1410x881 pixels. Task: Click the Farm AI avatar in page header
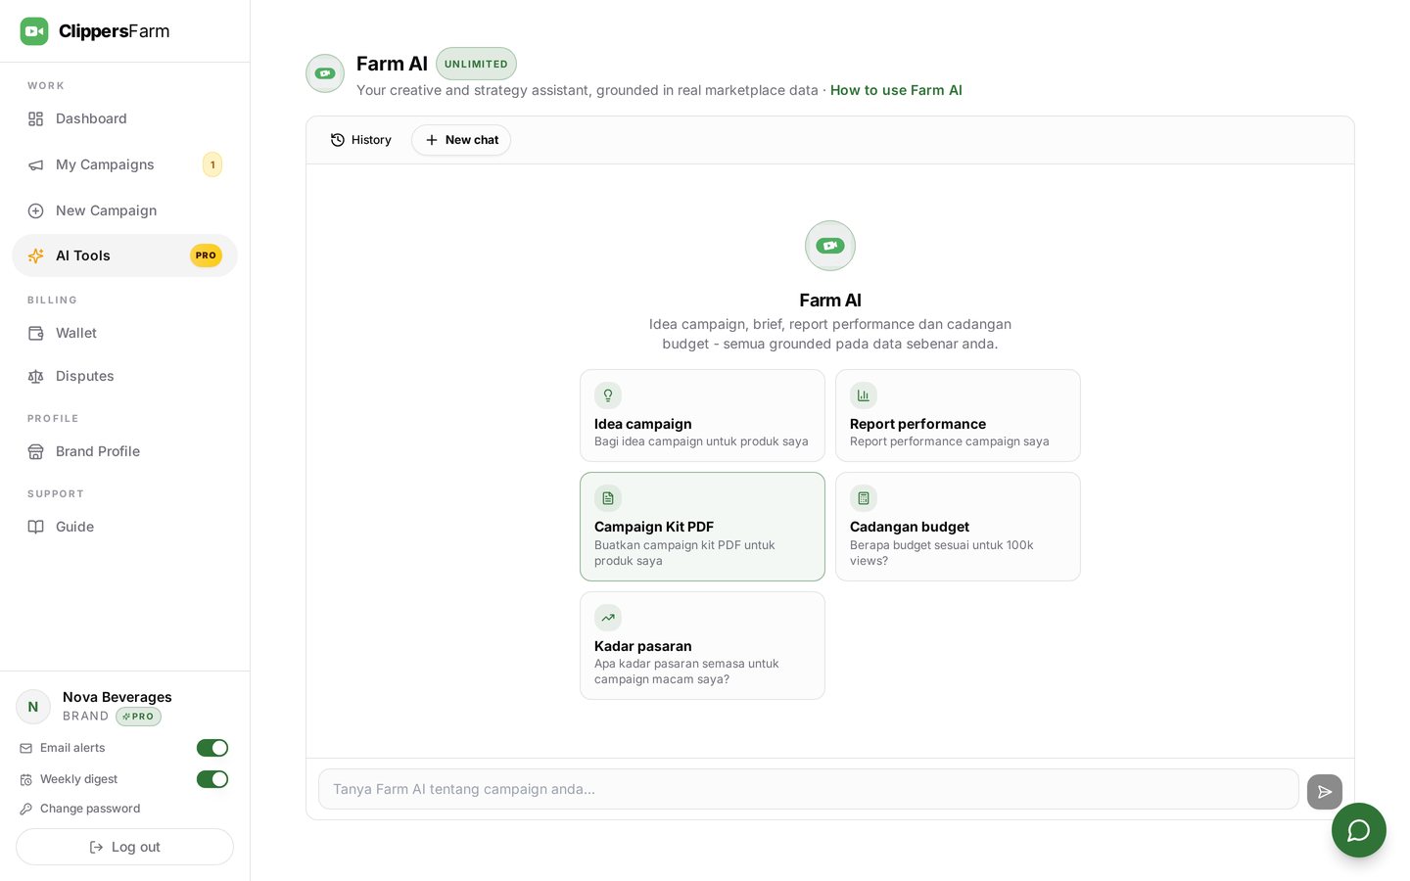point(325,73)
